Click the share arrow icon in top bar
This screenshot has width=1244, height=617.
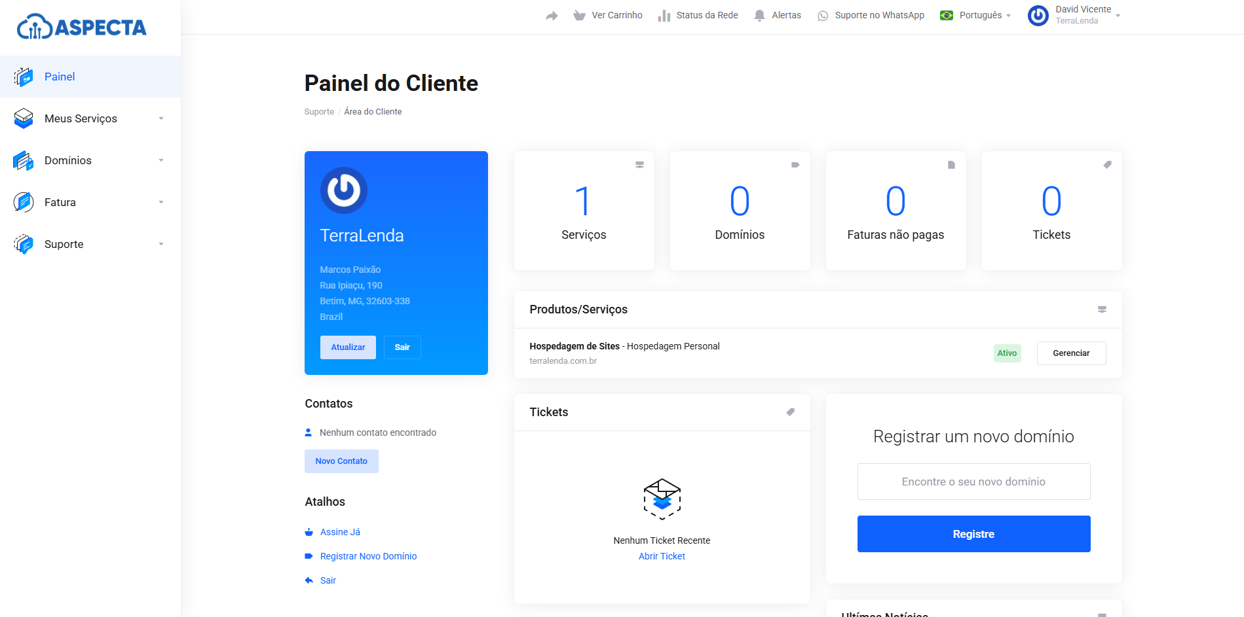[552, 16]
